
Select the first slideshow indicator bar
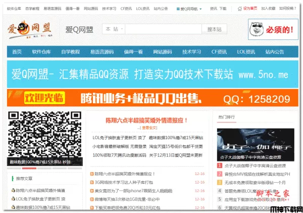tap(14, 168)
